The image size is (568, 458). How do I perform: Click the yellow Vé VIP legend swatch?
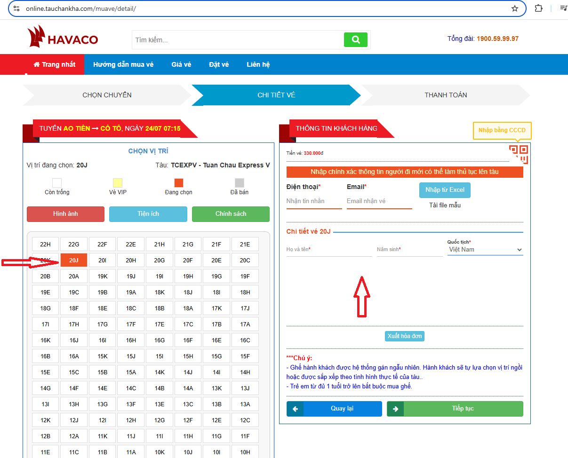coord(118,183)
